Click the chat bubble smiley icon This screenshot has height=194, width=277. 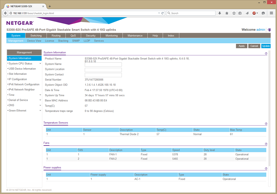click(263, 13)
